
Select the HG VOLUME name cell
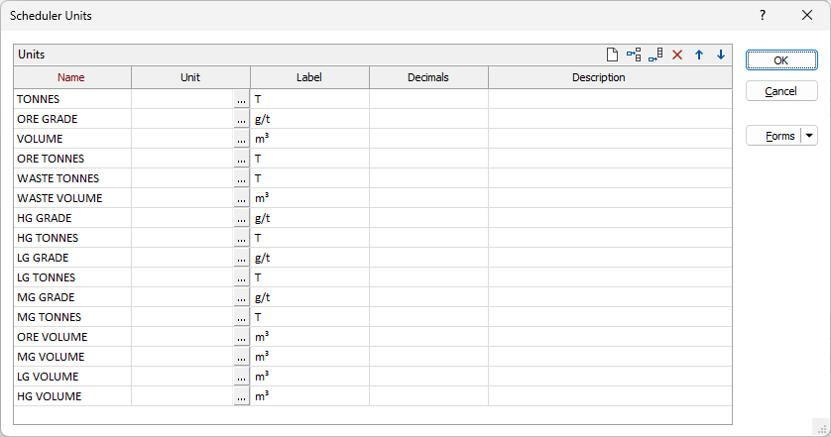[x=72, y=396]
